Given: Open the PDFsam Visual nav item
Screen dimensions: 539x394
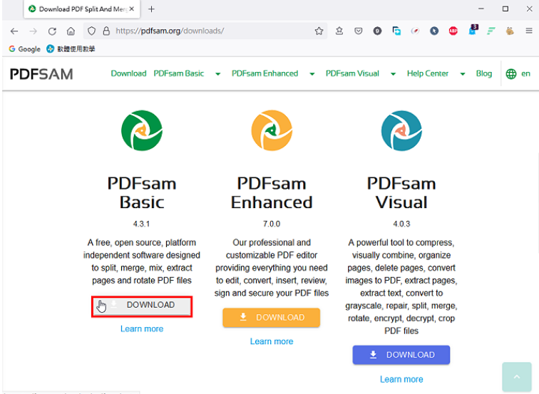Looking at the screenshot, I should click(352, 73).
